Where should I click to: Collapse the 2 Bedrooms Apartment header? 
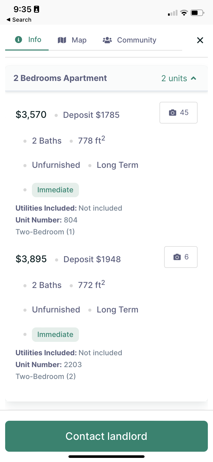60,78
